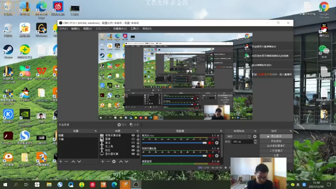Screen dimensions: 336x189
Task: Move source down with arrow icon
Action: pyautogui.click(x=127, y=161)
